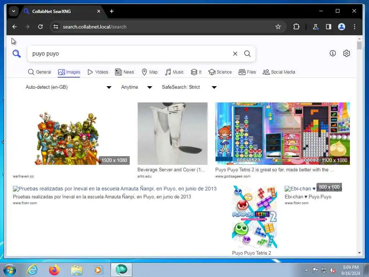Open Windows Media Player on taskbar
Image resolution: width=369 pixels, height=277 pixels.
click(x=99, y=270)
